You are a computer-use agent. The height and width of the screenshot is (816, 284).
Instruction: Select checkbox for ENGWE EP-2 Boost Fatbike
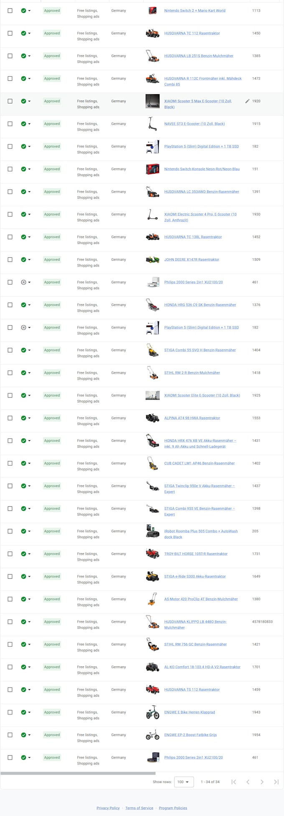10,735
